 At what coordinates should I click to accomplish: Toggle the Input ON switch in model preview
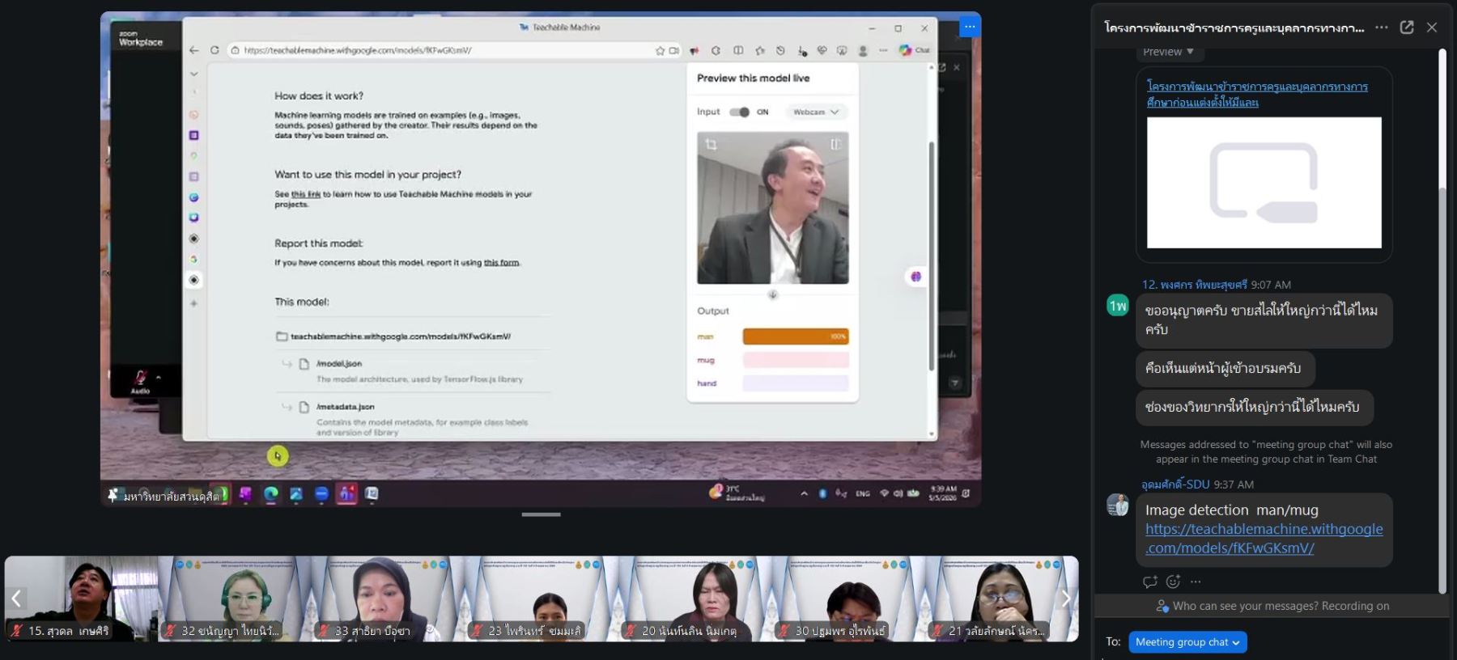click(739, 112)
